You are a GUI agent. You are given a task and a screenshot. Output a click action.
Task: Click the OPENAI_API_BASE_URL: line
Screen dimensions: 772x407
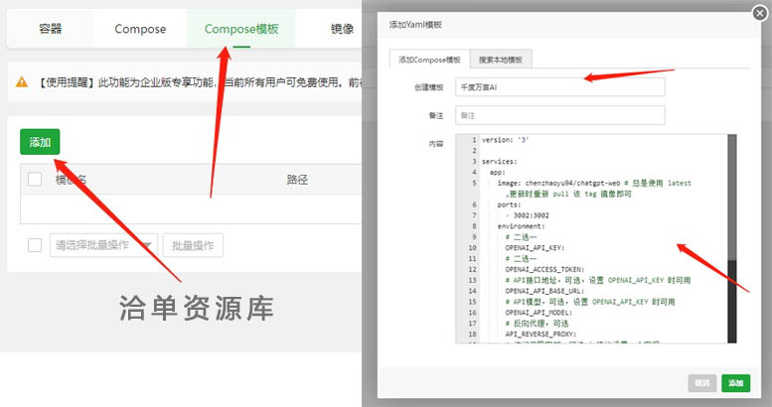coord(544,291)
